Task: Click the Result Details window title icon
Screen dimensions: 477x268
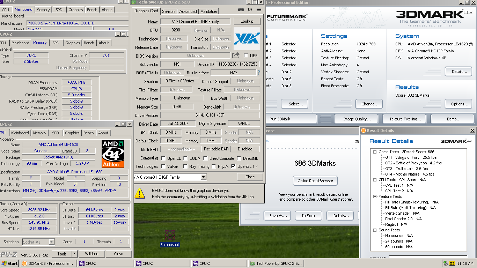Action: 363,131
